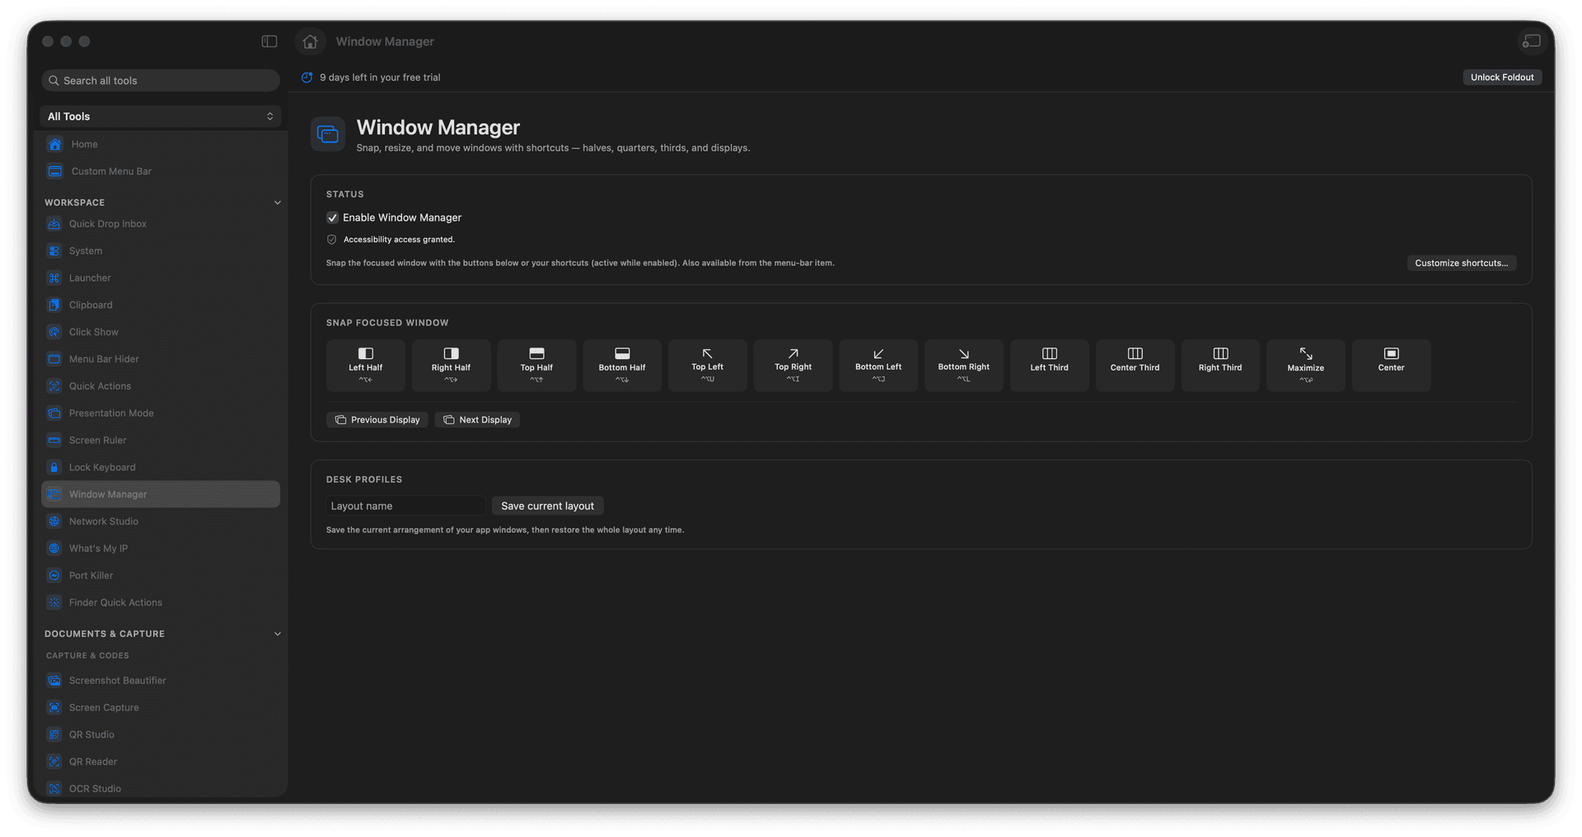Screen dimensions: 1582x837
Task: Open What's My IP icon
Action: (54, 549)
